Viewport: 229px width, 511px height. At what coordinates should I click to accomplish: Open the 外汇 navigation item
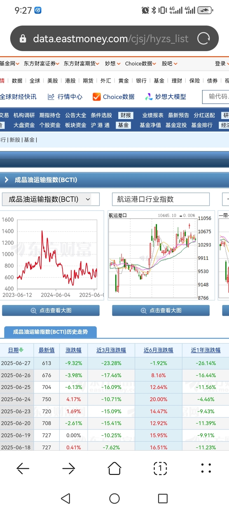pos(106,81)
